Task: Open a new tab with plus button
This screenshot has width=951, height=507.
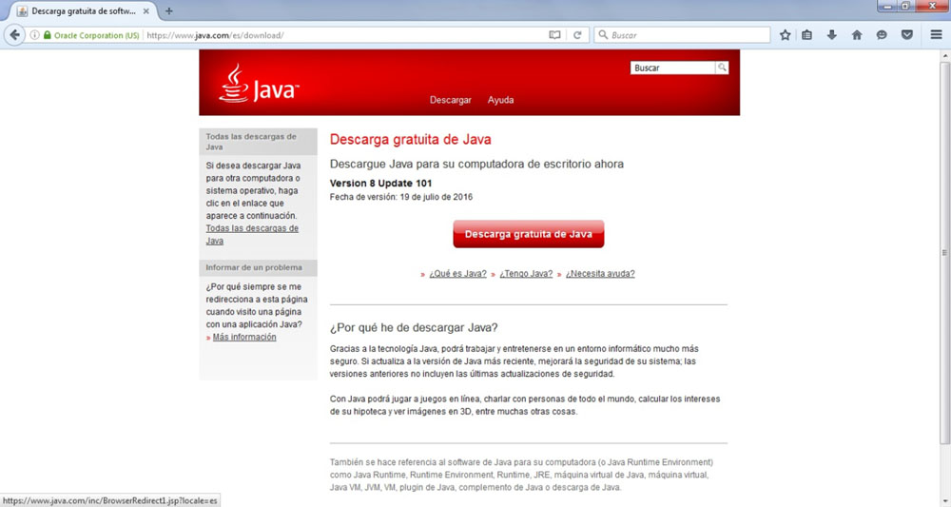Action: (168, 10)
